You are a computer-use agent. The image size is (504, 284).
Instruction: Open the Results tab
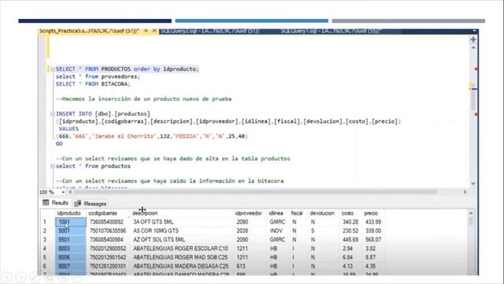pyautogui.click(x=55, y=203)
